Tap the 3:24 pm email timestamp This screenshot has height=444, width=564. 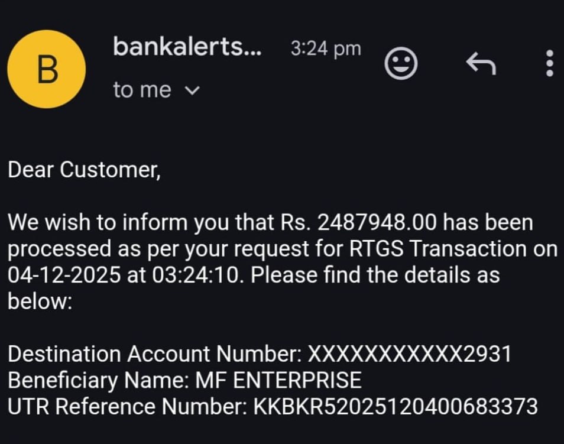[325, 49]
